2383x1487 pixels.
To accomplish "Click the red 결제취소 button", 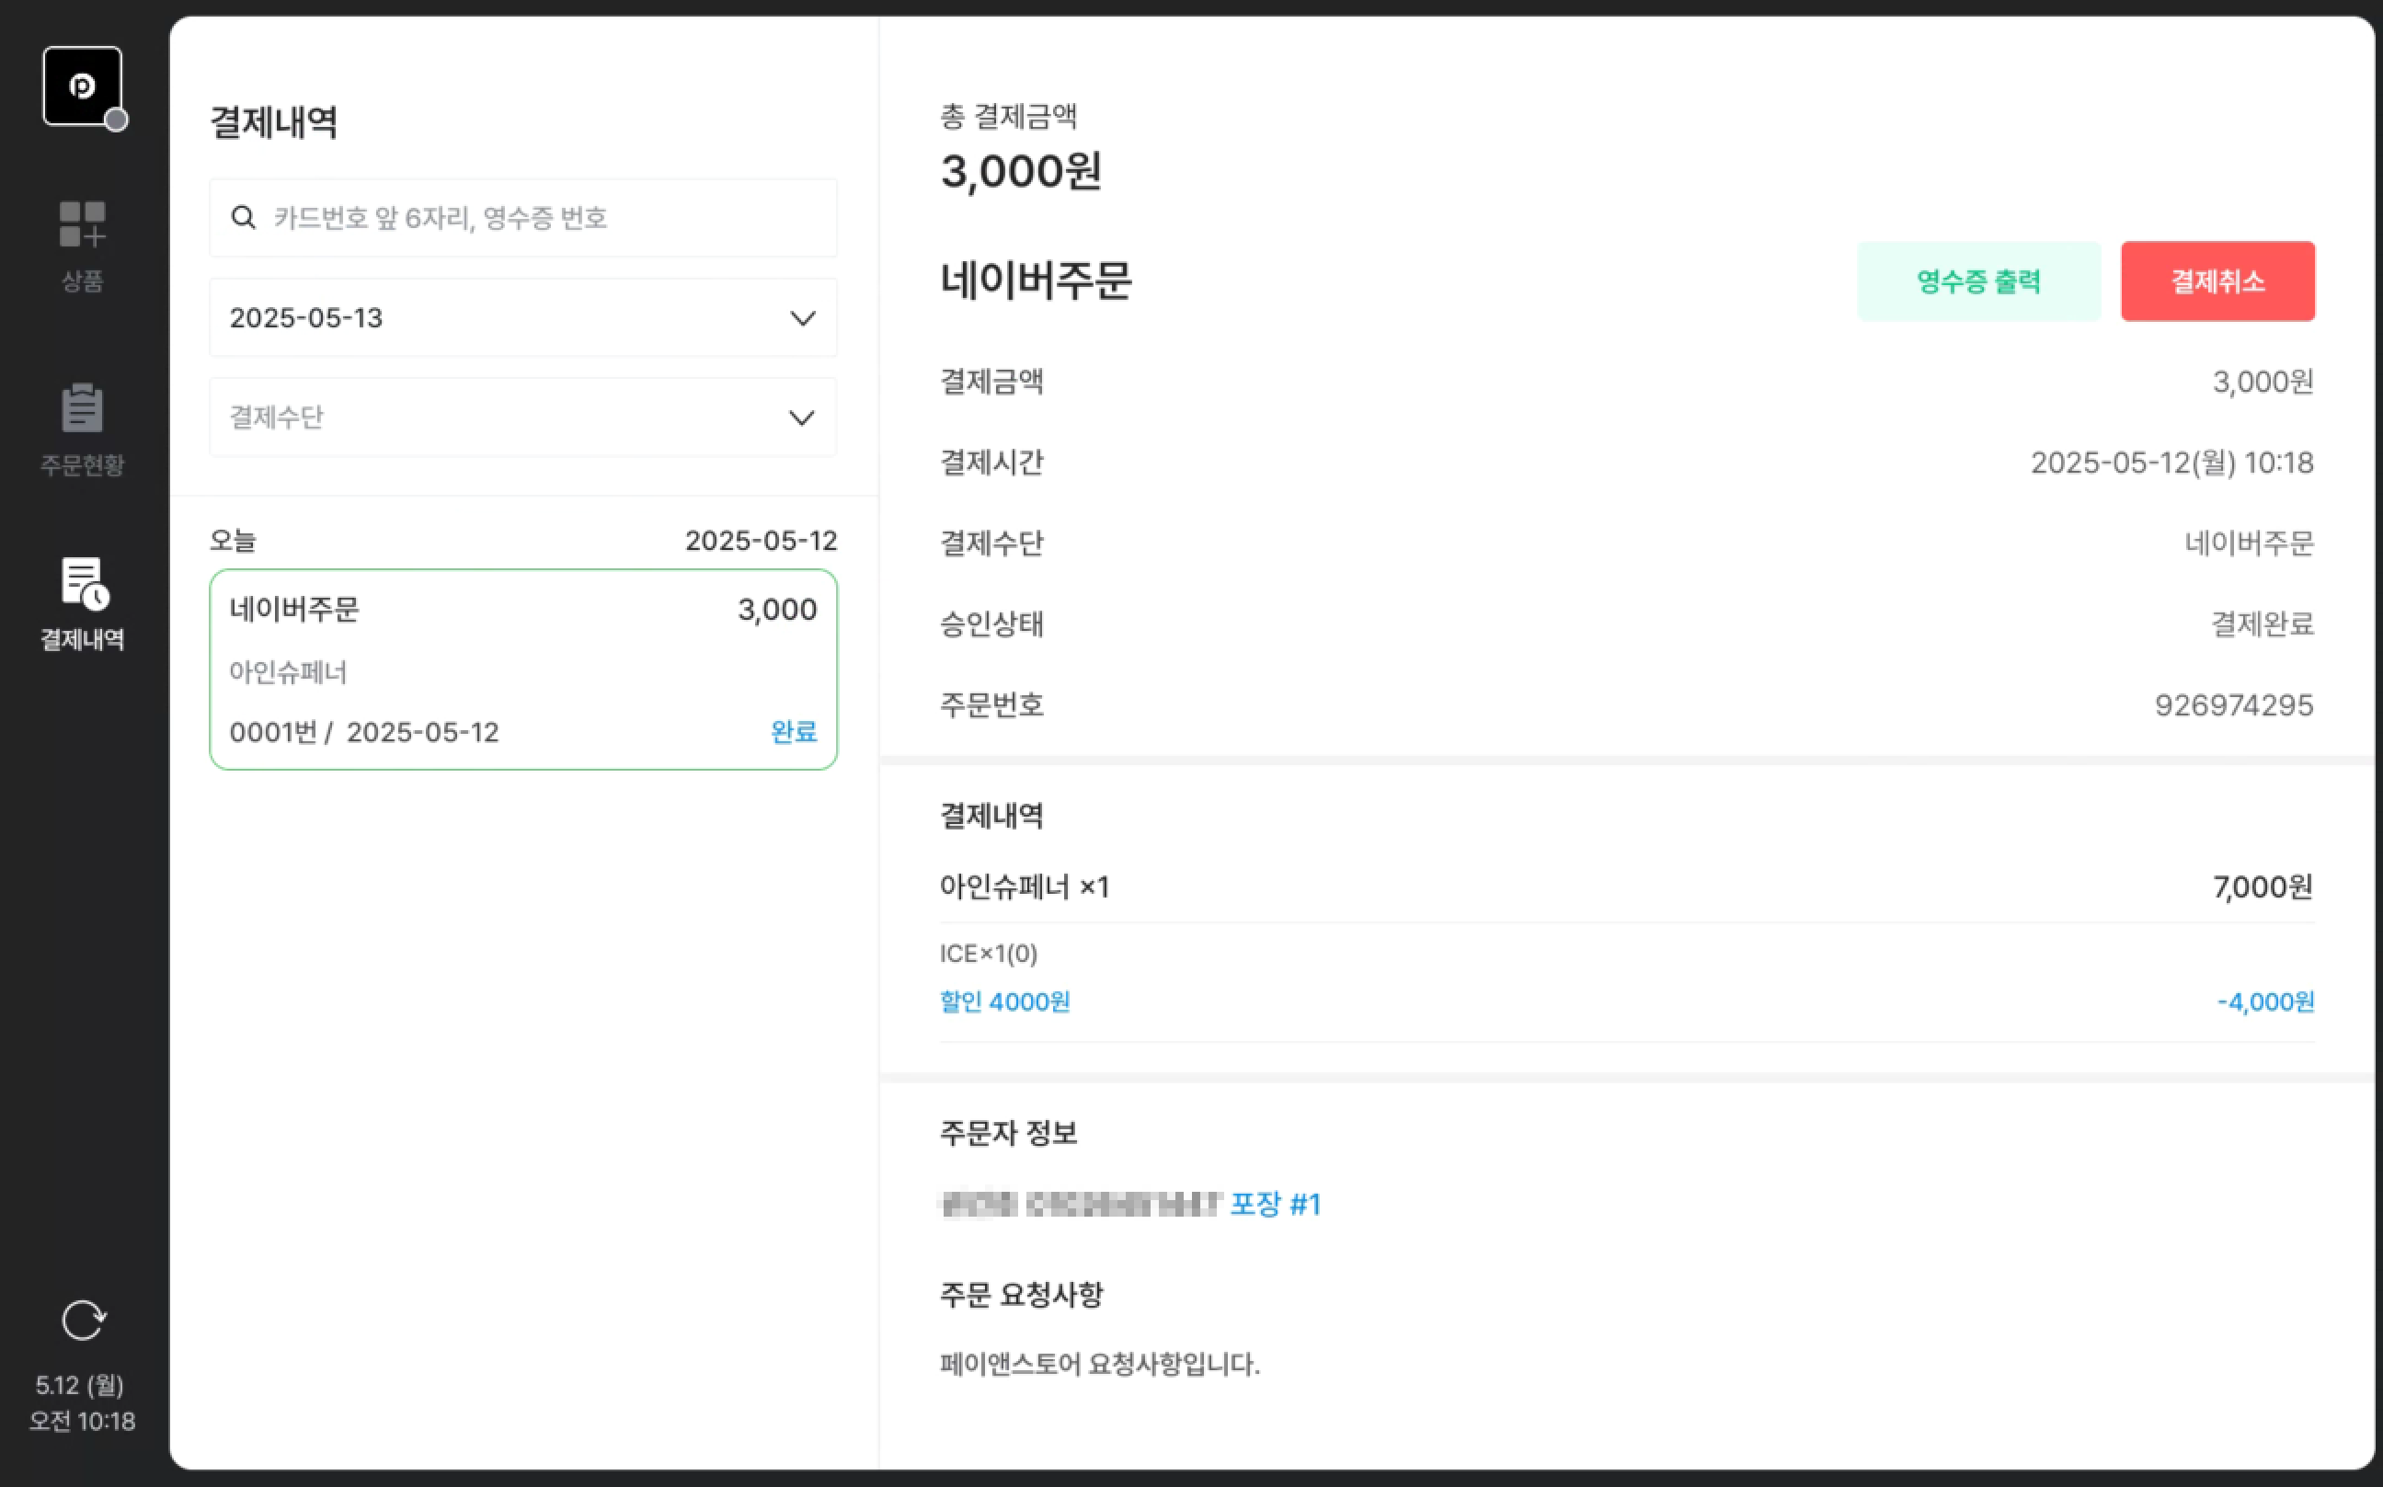I will click(2217, 281).
